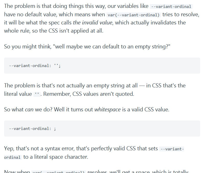Viewport: 205px width, 173px height.
Task: Click the first paragraph's --variant-ordinal inline code
Action: [171, 7]
